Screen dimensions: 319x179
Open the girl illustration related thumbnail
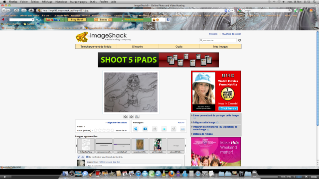[158, 146]
